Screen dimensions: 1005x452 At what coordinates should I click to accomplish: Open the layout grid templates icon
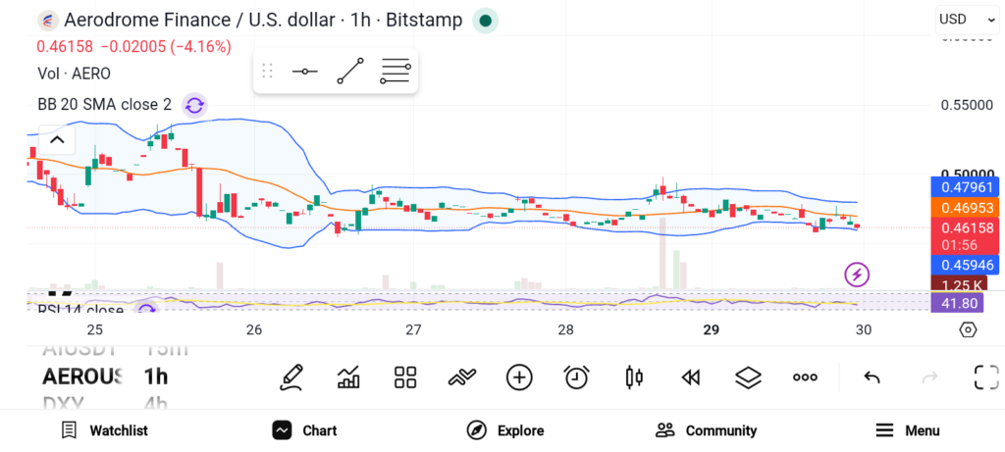click(405, 377)
